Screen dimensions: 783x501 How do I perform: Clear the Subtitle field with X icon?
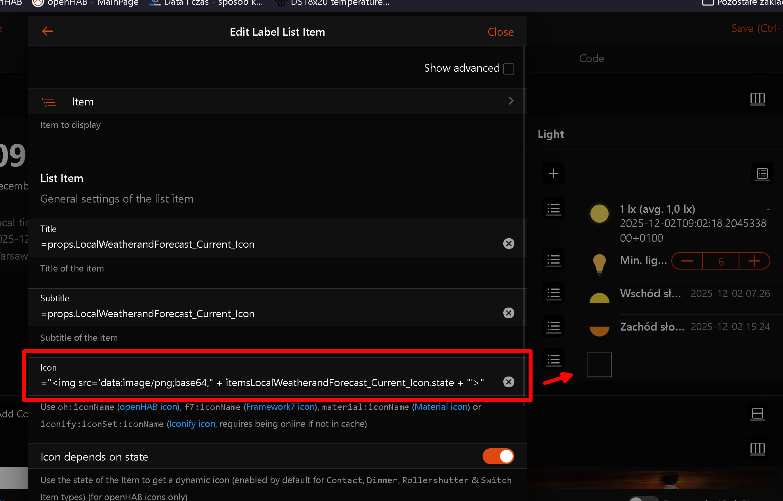(x=508, y=313)
